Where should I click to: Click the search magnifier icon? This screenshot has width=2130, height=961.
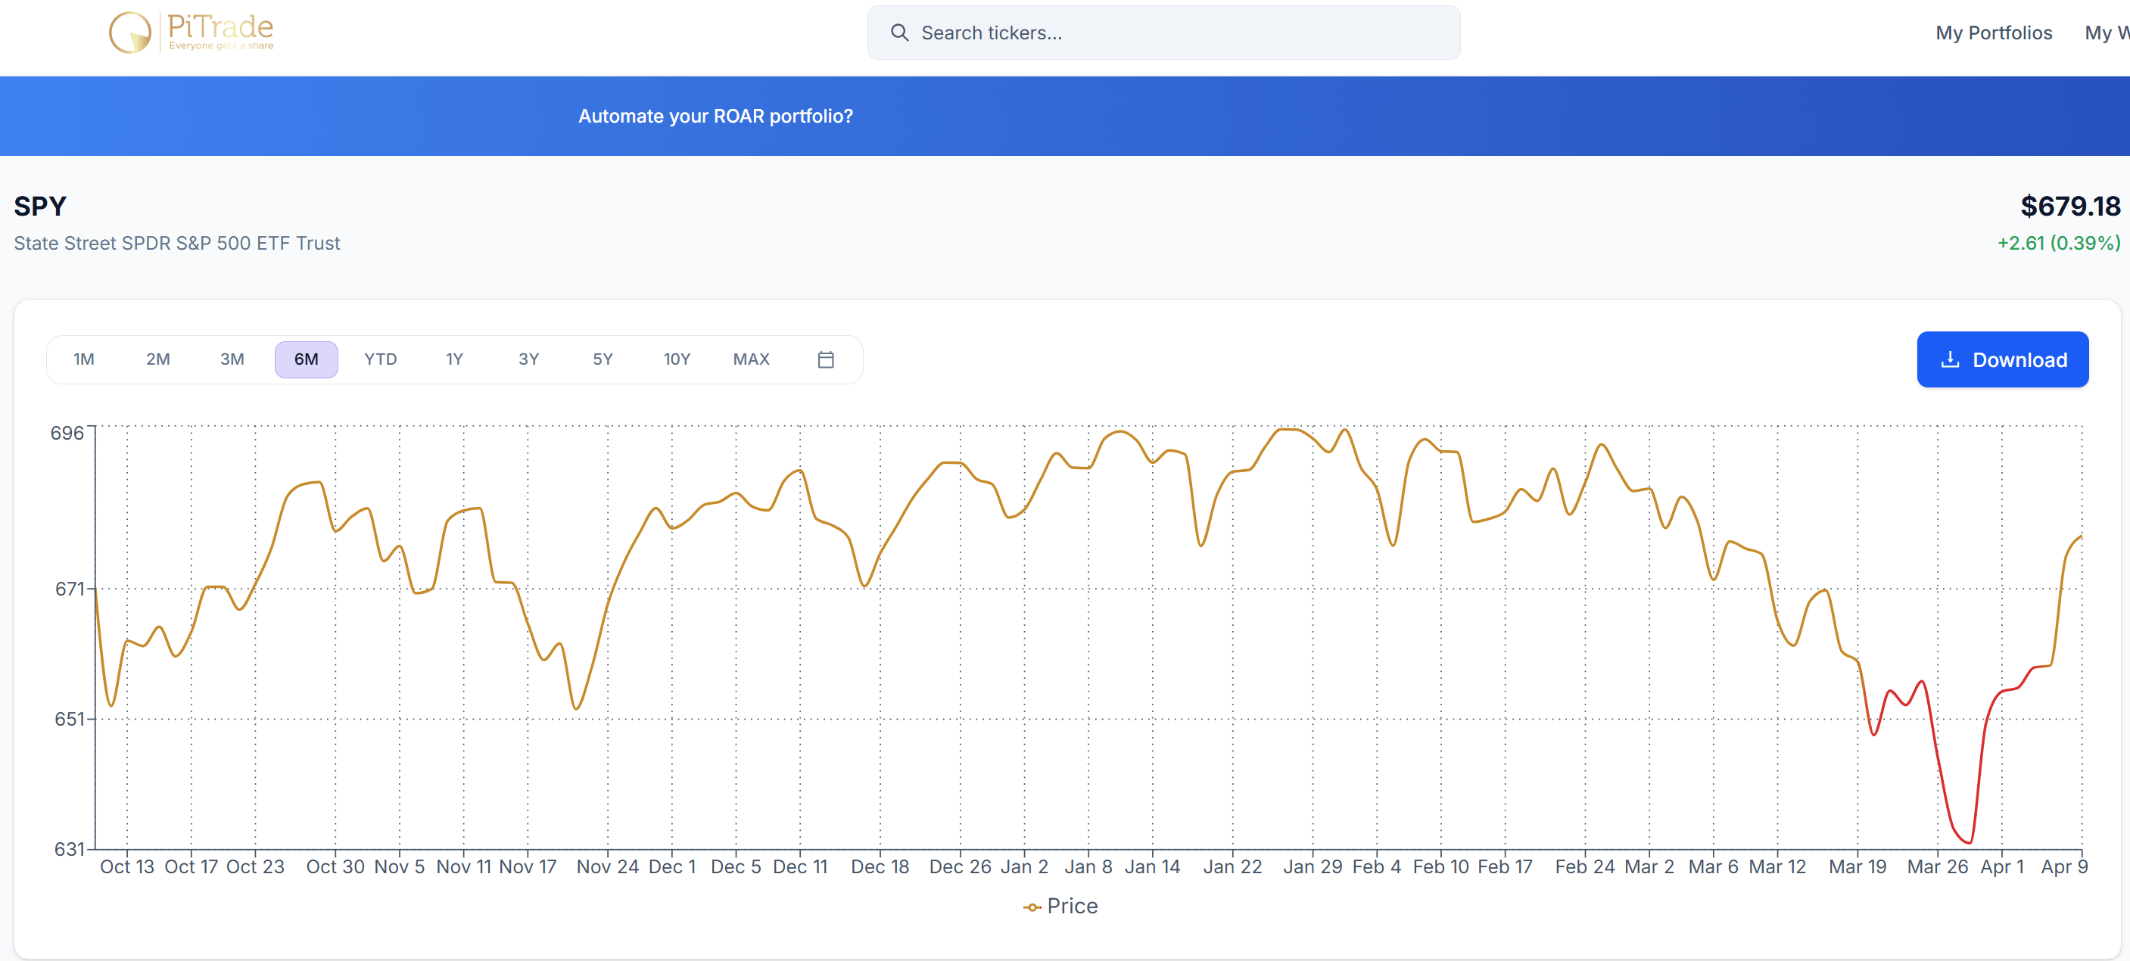click(x=898, y=33)
